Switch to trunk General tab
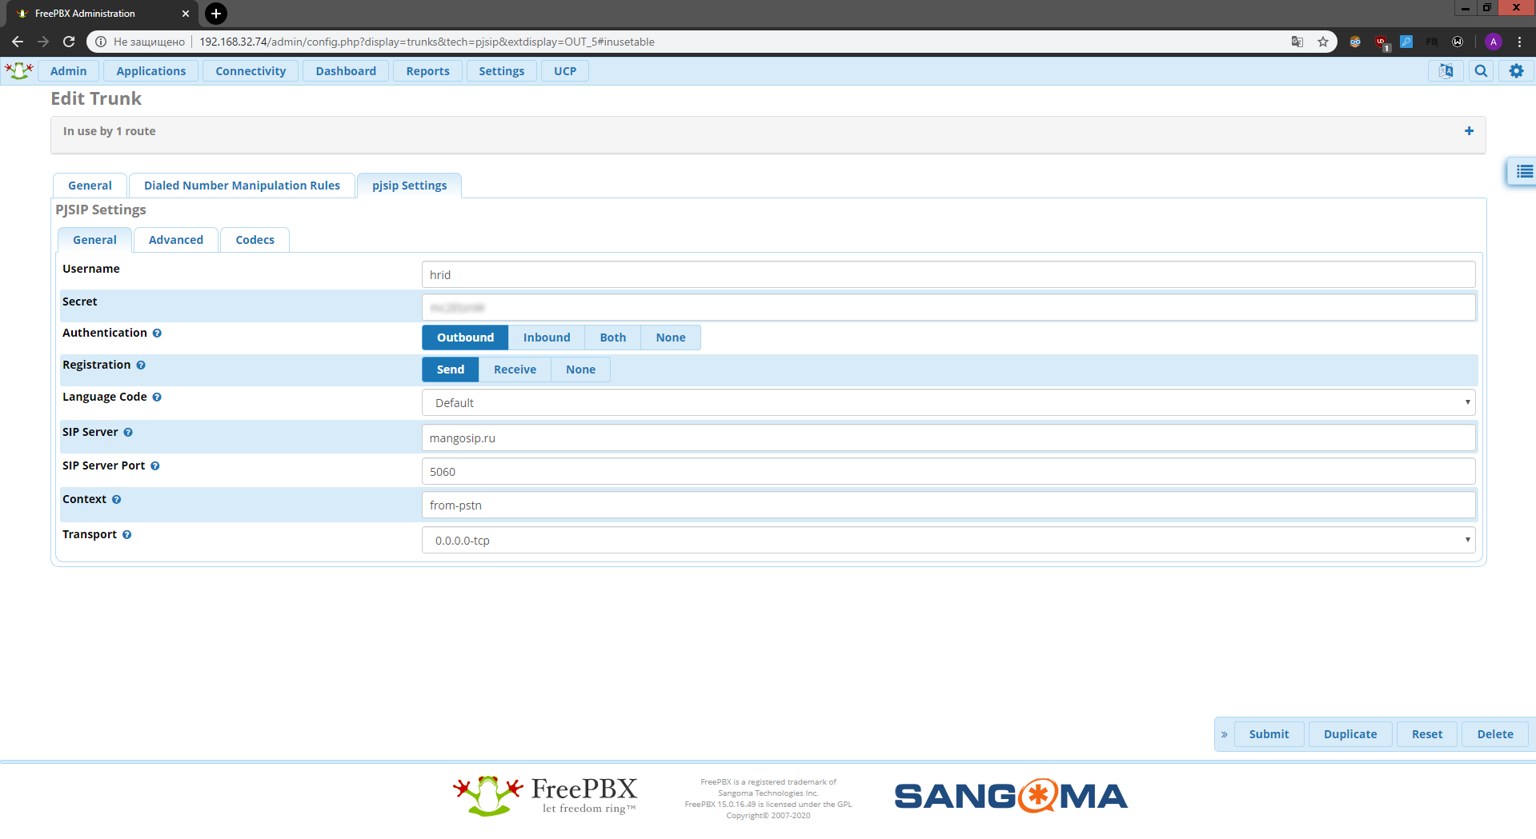Image resolution: width=1536 pixels, height=839 pixels. click(90, 186)
